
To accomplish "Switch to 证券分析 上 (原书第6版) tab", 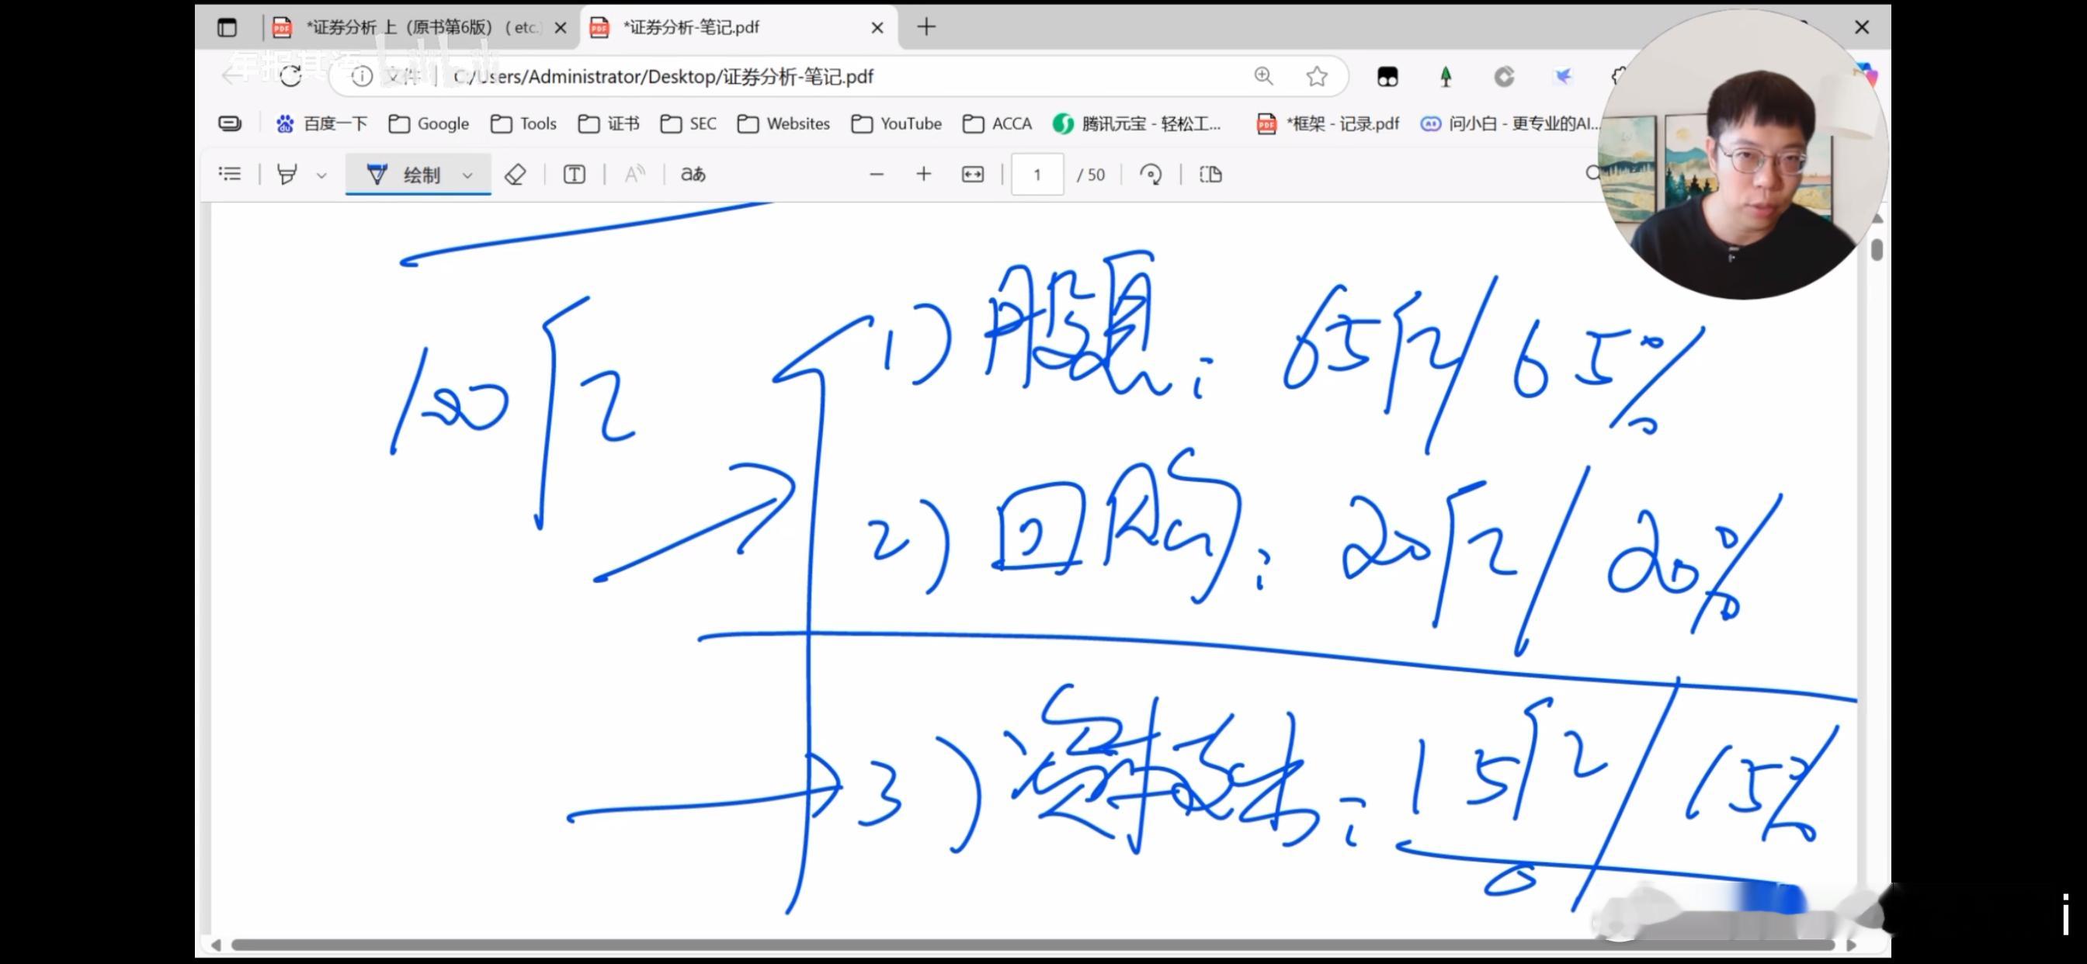I will click(413, 27).
